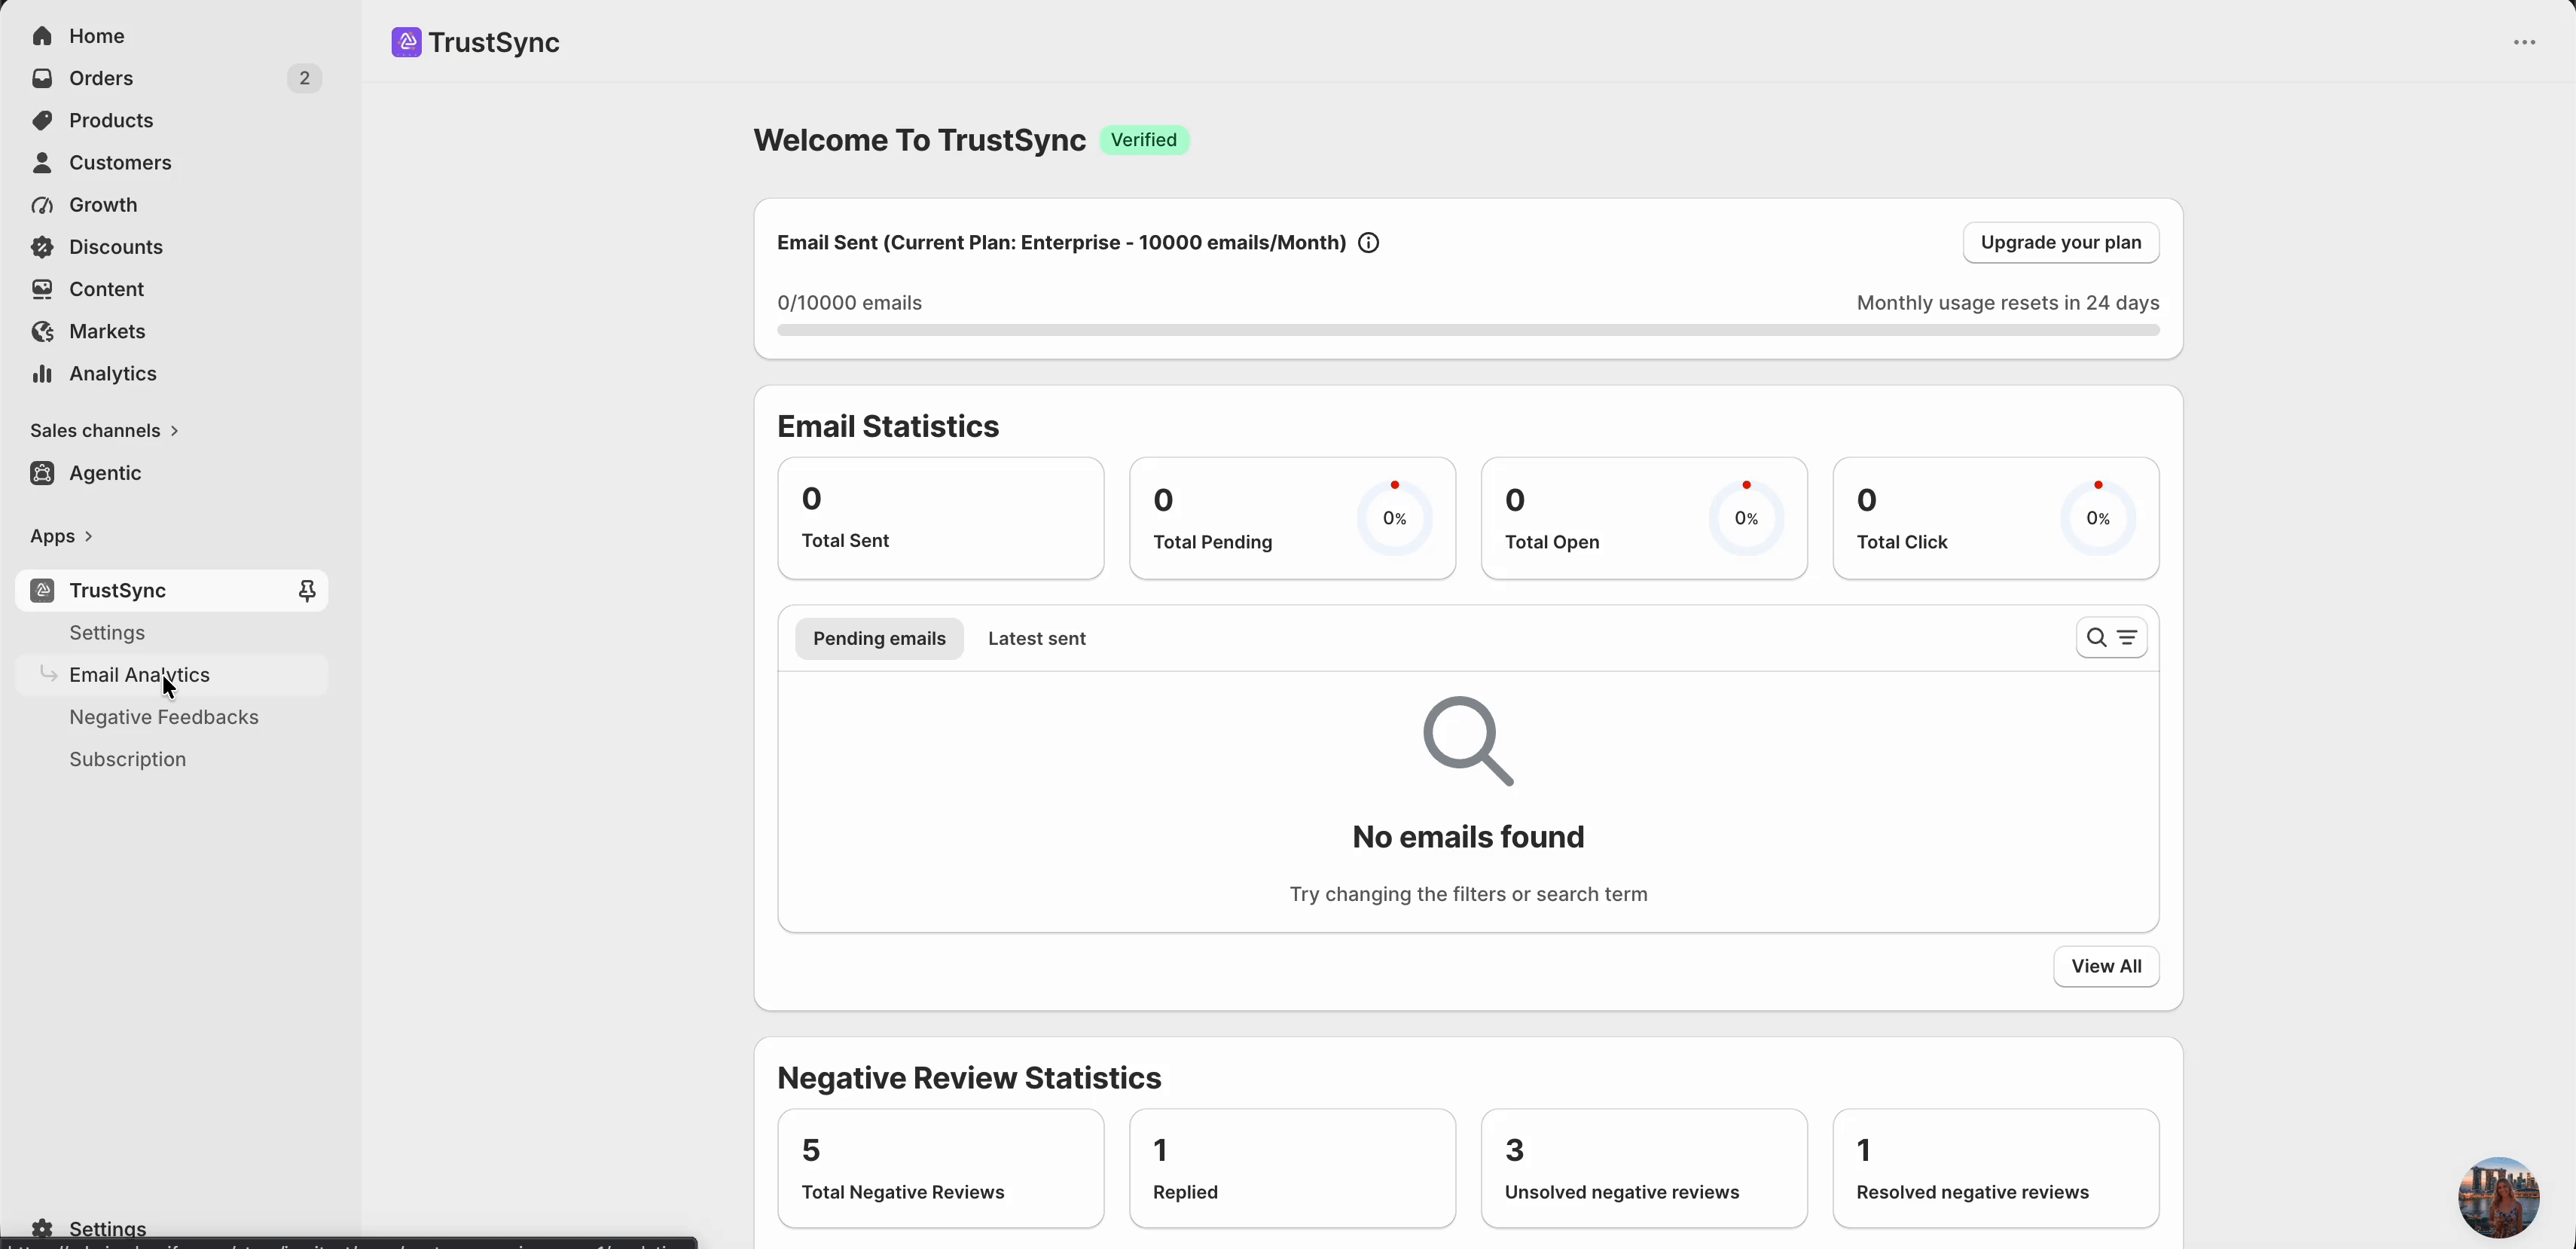Click the Replied statistic card
2576x1249 pixels.
tap(1293, 1168)
